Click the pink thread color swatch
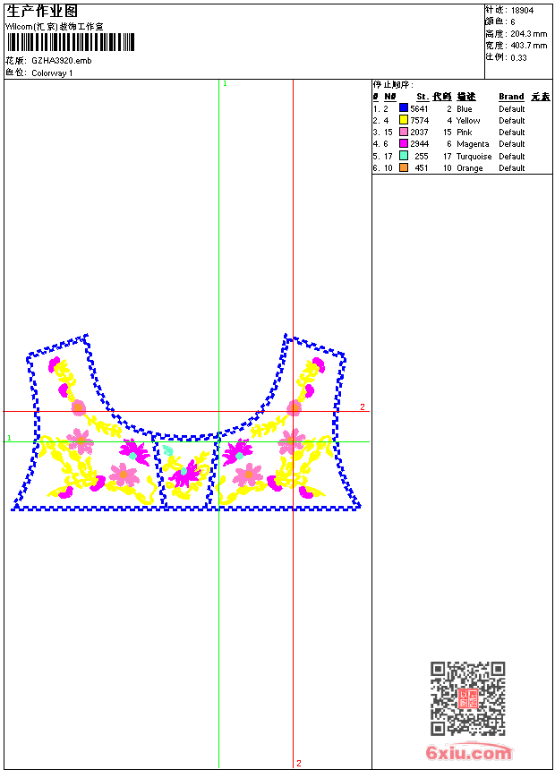The image size is (555, 770). 403,132
